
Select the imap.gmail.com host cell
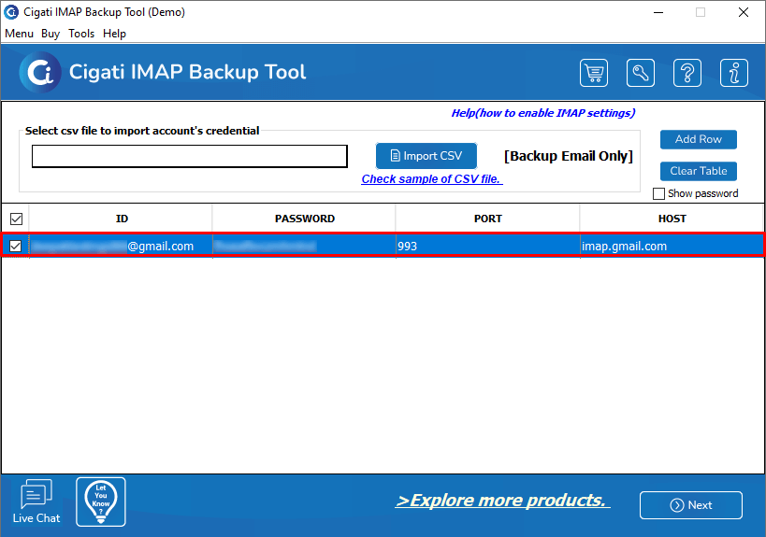pos(672,246)
